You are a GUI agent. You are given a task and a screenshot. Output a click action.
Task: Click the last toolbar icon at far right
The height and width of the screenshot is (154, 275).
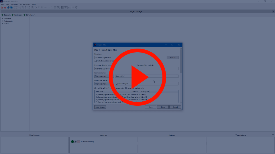pyautogui.click(x=76, y=7)
